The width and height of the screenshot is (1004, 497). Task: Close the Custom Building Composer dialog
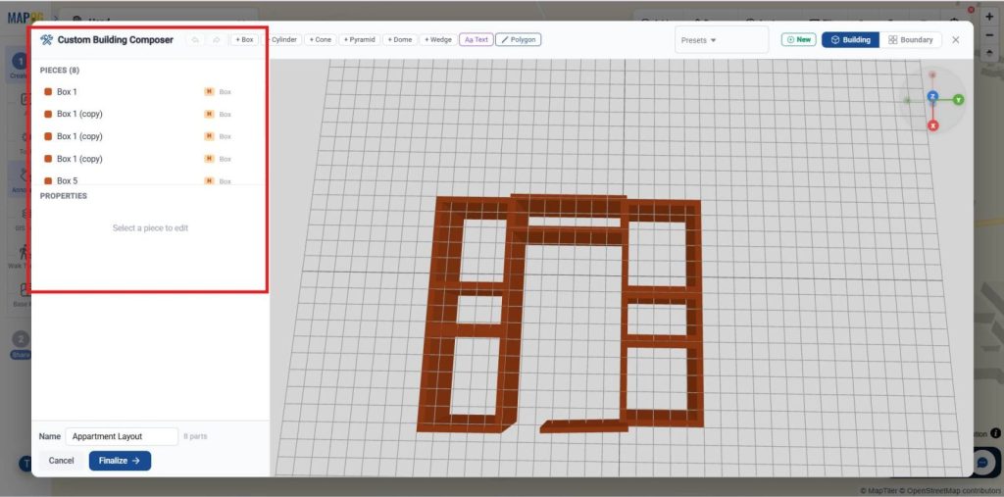click(x=955, y=40)
